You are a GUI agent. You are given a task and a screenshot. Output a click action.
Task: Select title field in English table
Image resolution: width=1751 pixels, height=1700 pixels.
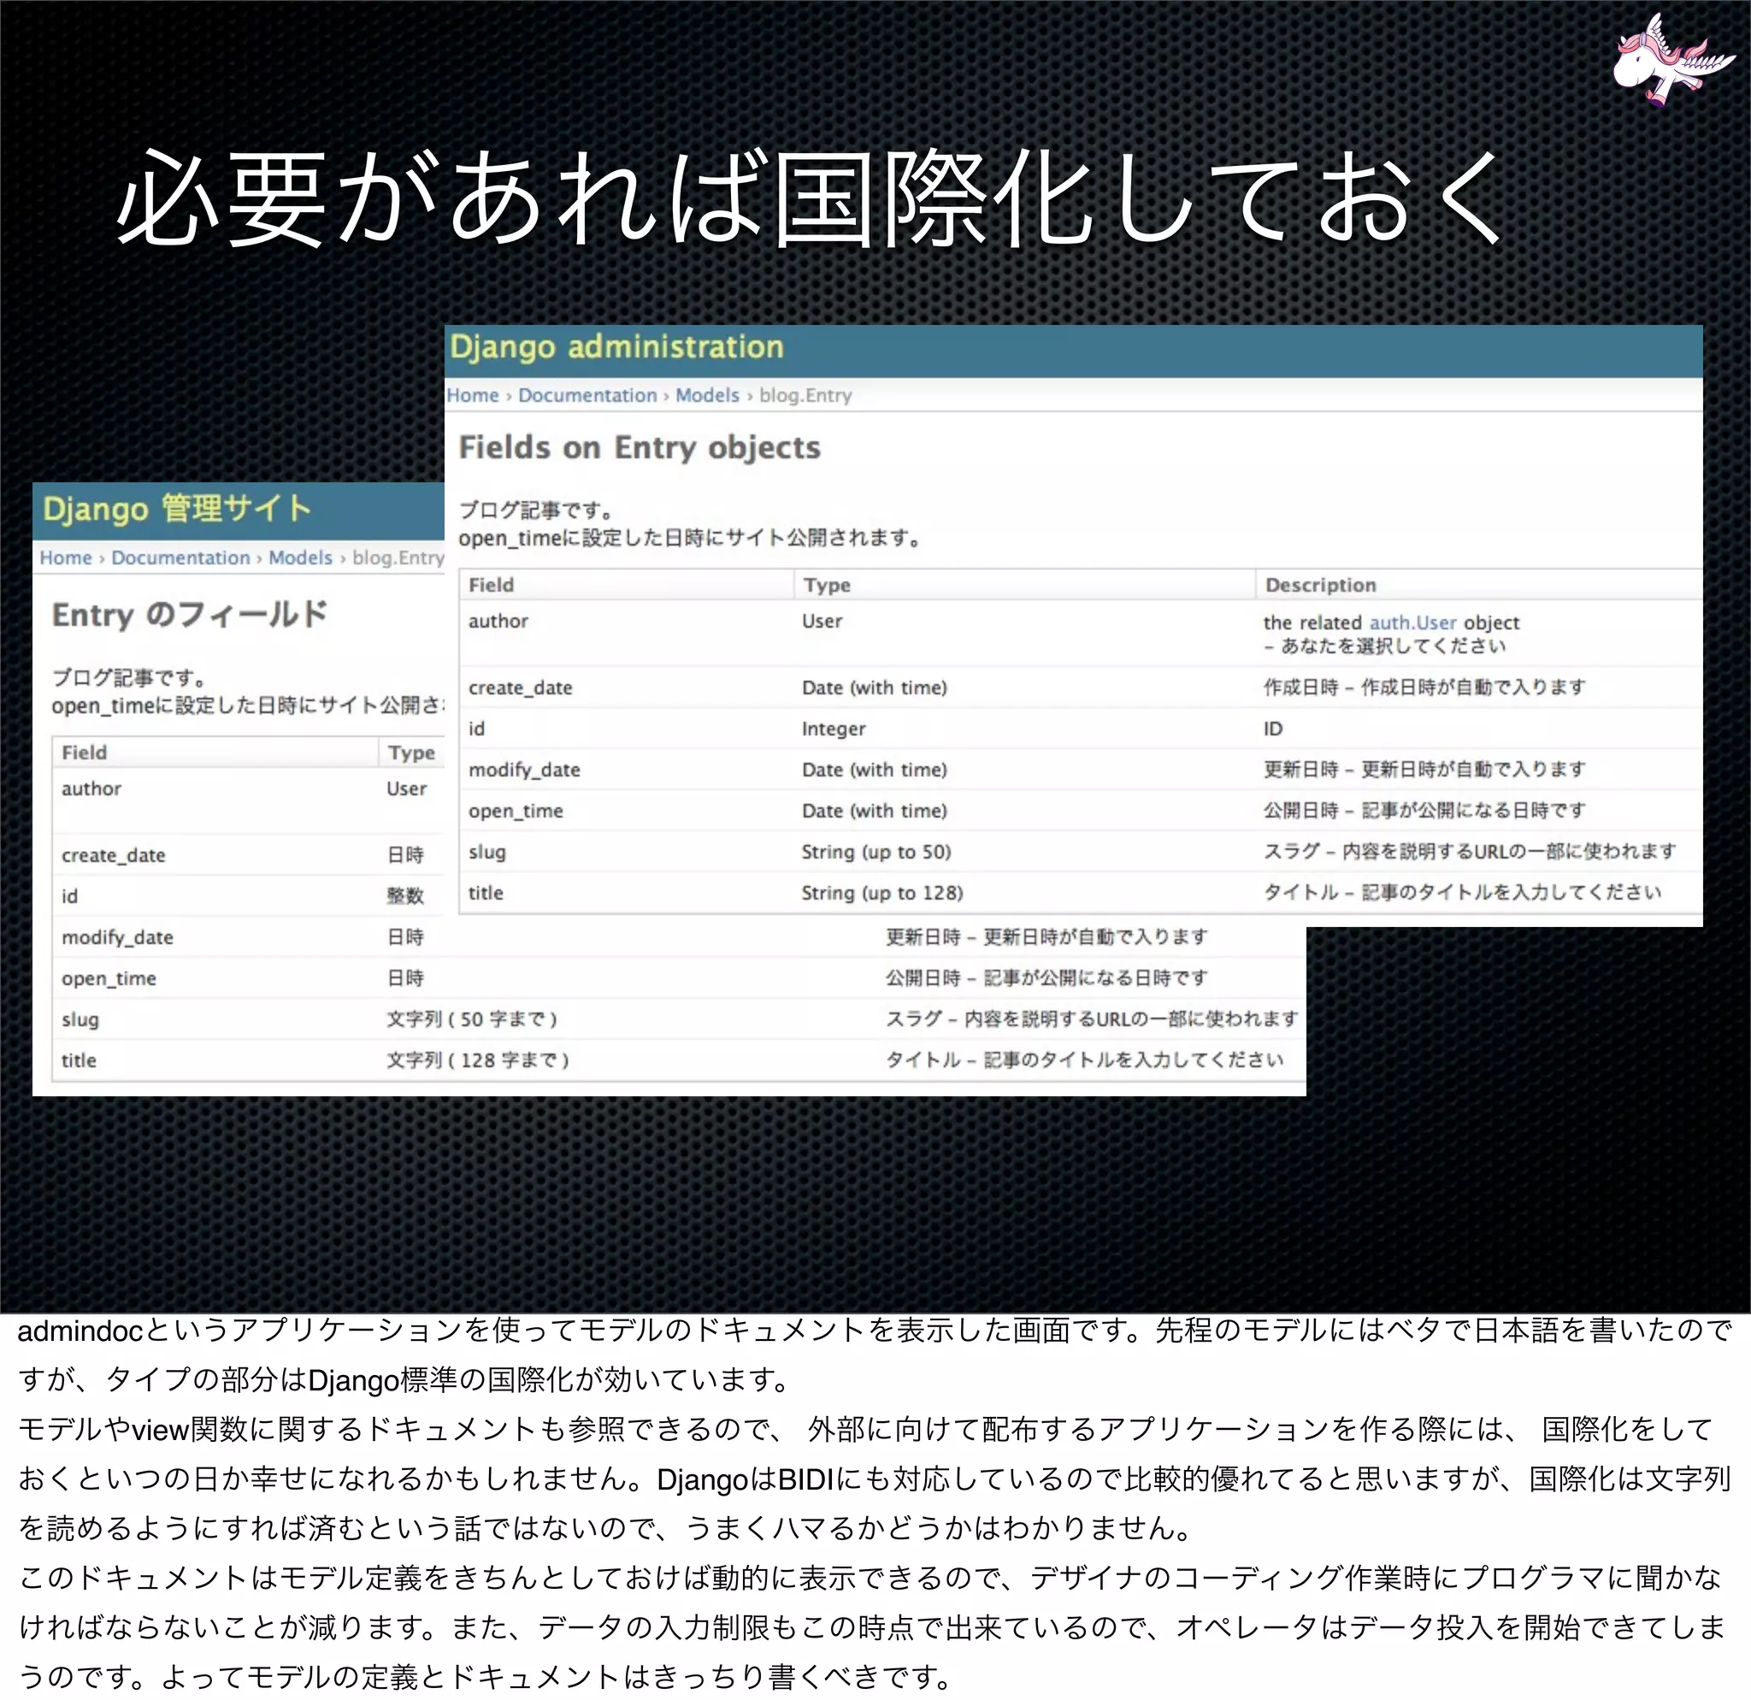click(486, 894)
